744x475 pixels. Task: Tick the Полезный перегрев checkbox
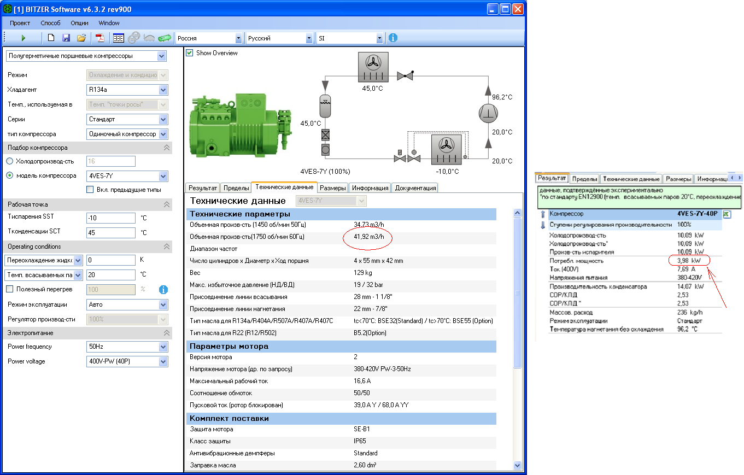coord(9,289)
